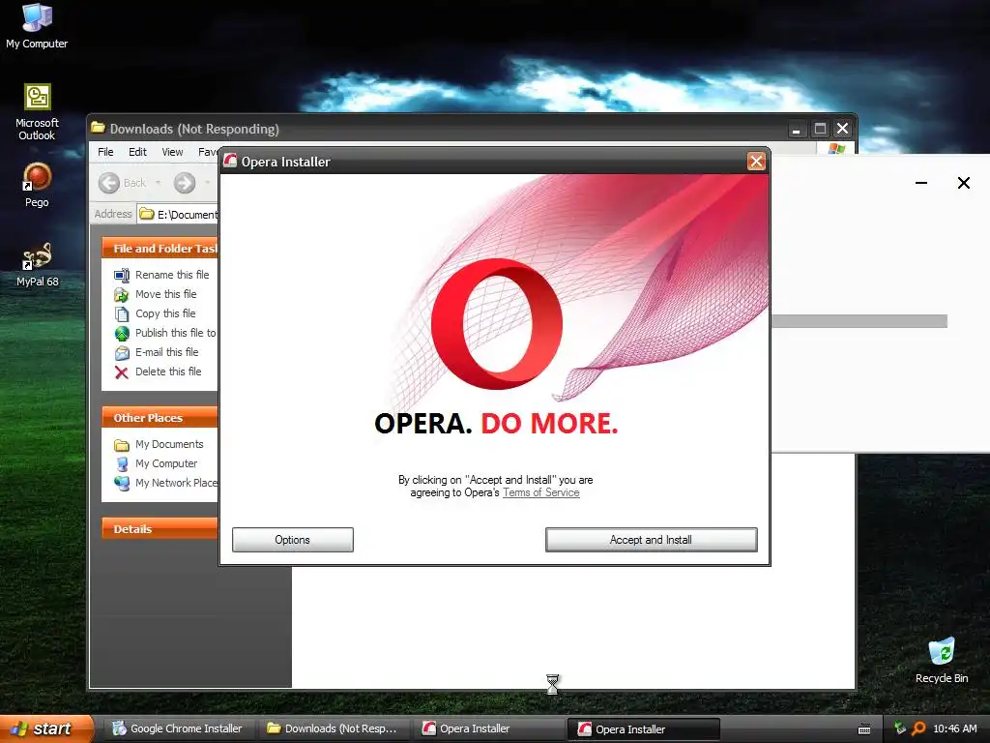Switch to first Opera Installer taskbar item
990x743 pixels.
pos(487,728)
